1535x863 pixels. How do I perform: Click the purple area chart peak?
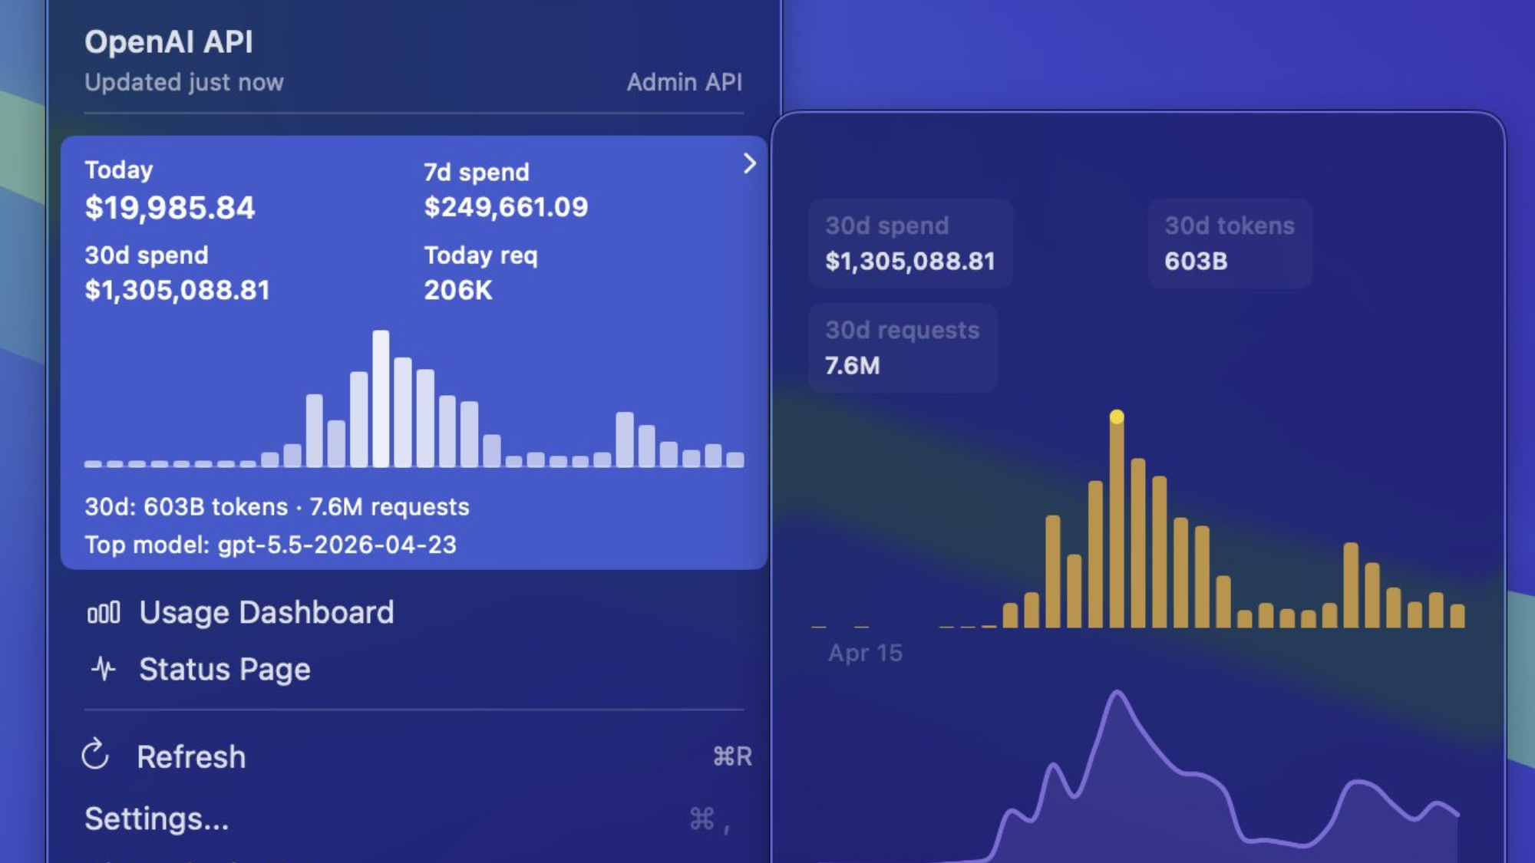coord(1117,693)
